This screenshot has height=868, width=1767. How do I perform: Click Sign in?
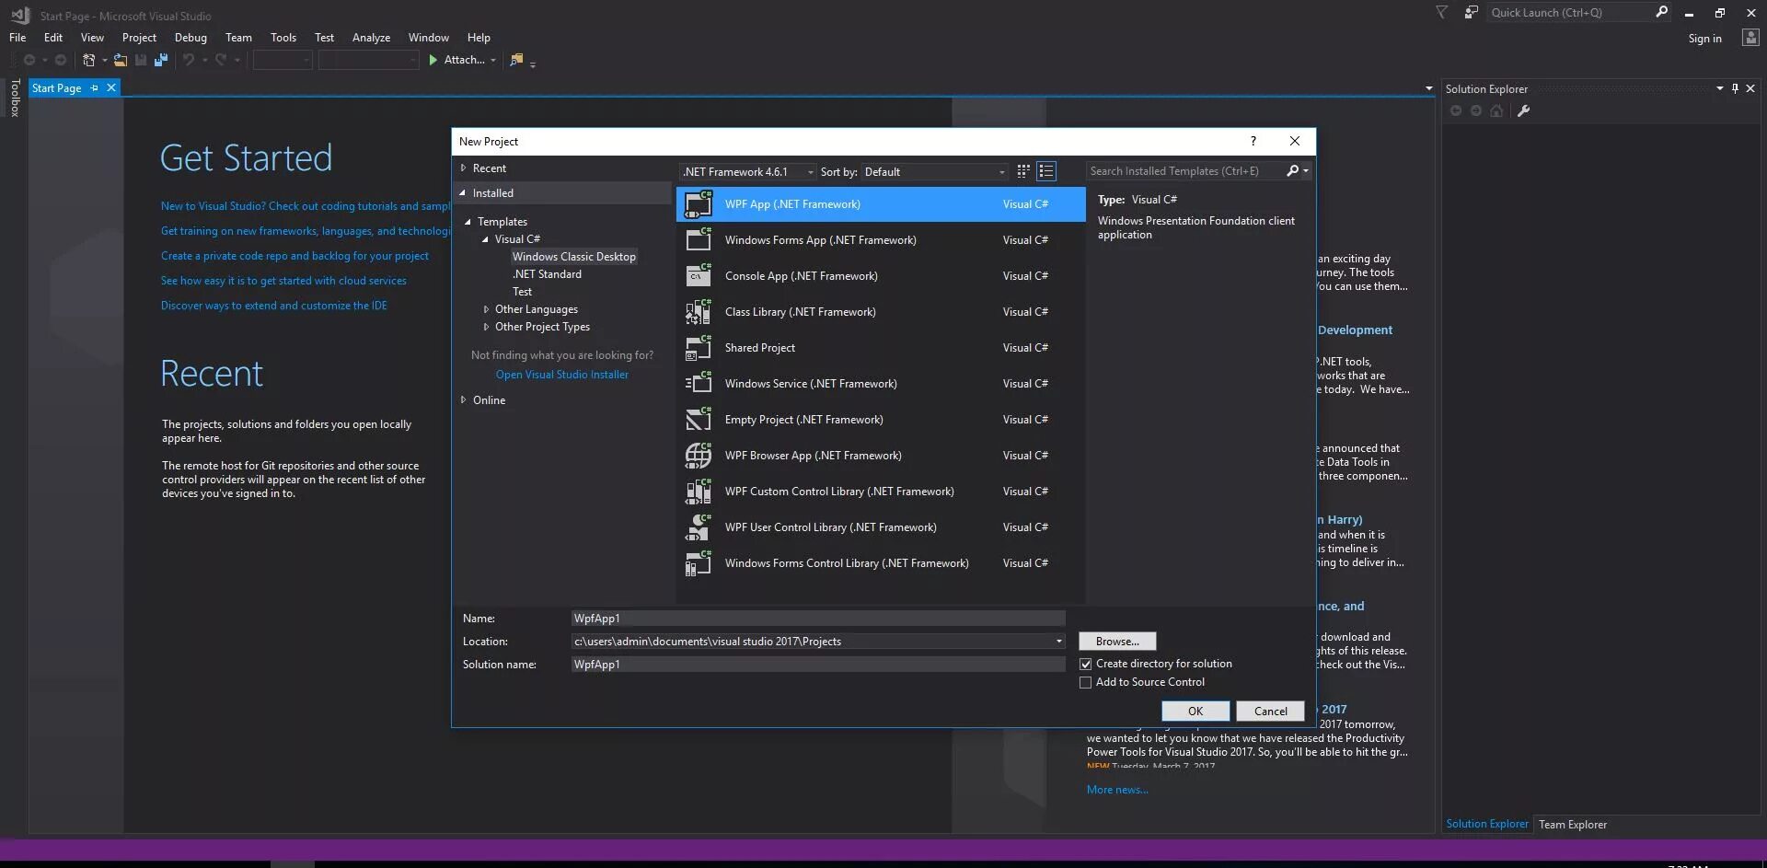(1704, 39)
